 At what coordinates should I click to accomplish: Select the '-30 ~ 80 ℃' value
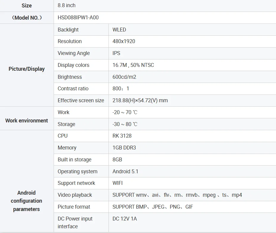coord(125,124)
